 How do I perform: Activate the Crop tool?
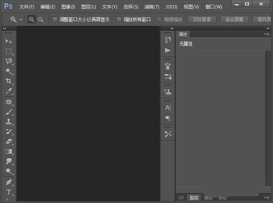(x=9, y=81)
